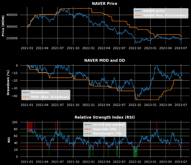Screen dimensions: 191x165
Task: Click the Relative Strength Index (RSI) title
Action: point(105,117)
